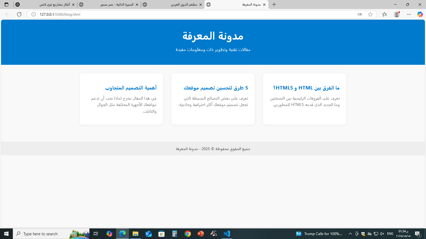Go back to the previous page
The width and height of the screenshot is (426, 239).
pos(7,14)
